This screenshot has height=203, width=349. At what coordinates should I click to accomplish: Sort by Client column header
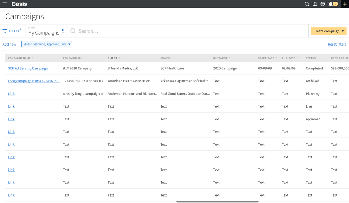point(114,58)
